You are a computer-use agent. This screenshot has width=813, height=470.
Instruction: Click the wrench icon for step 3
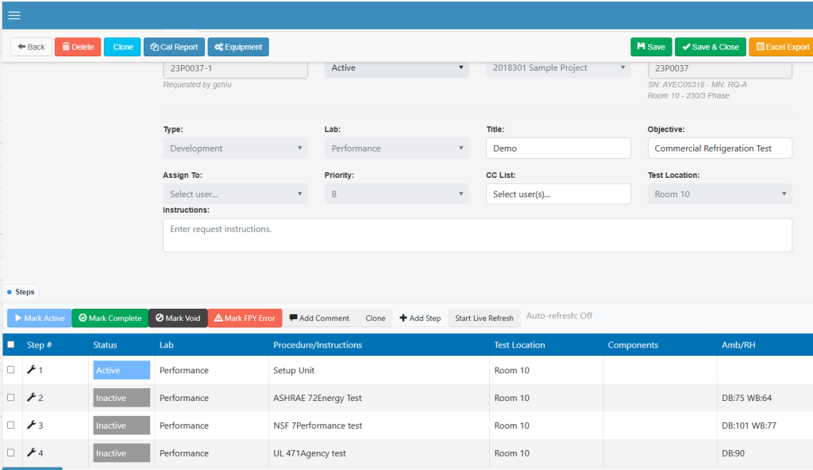pos(32,426)
